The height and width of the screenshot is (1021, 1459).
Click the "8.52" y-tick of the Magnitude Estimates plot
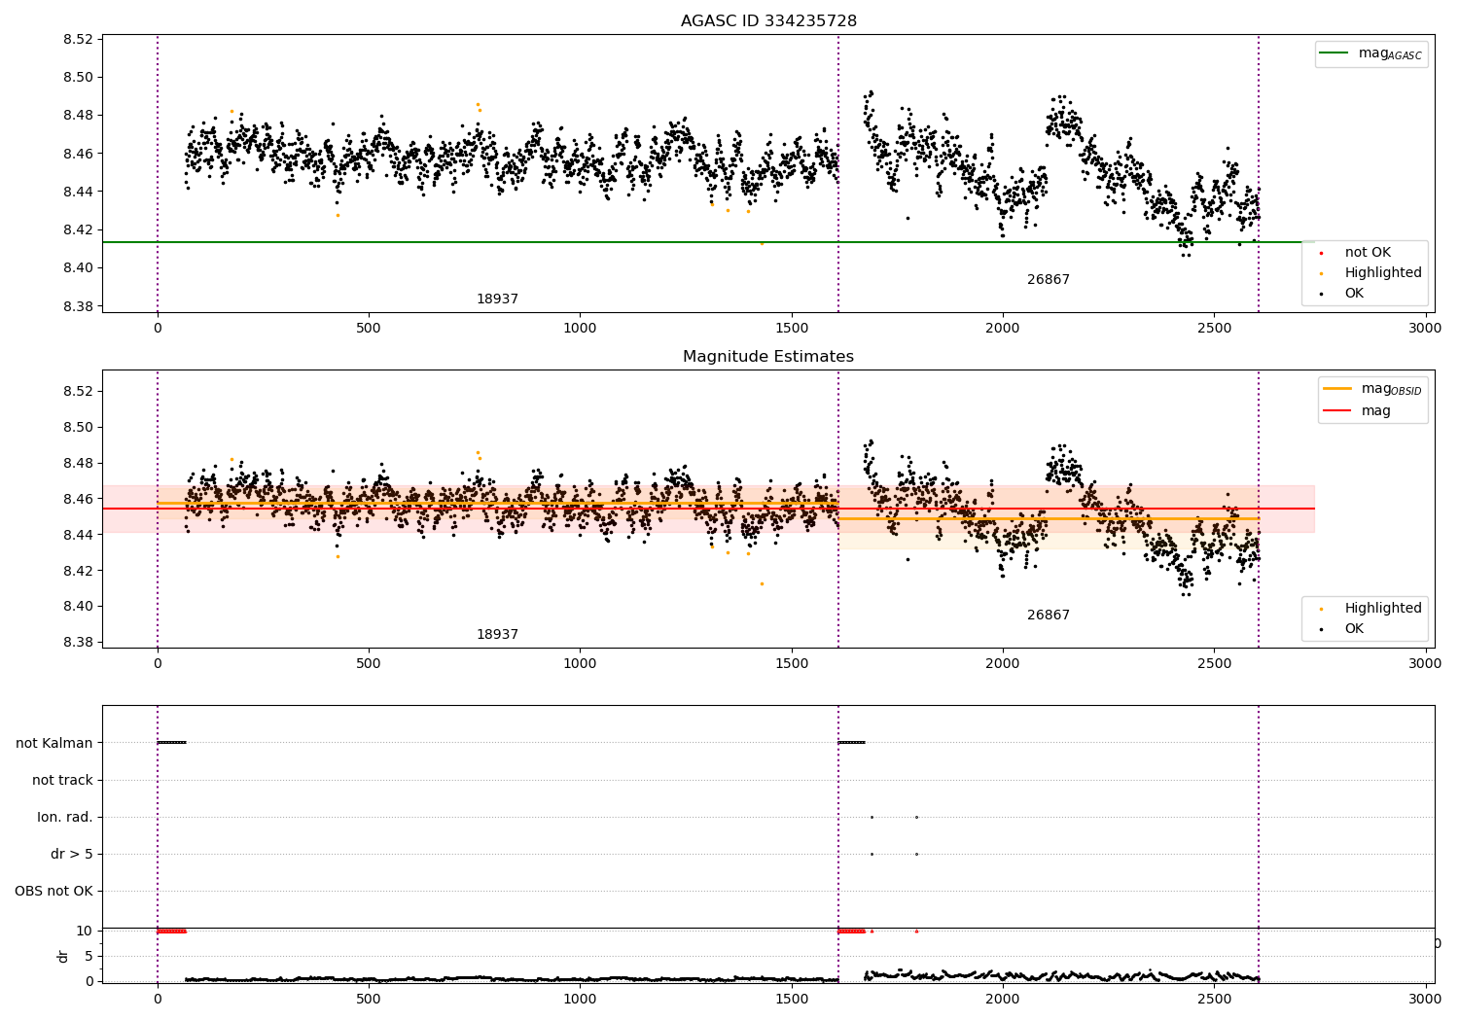tap(78, 392)
